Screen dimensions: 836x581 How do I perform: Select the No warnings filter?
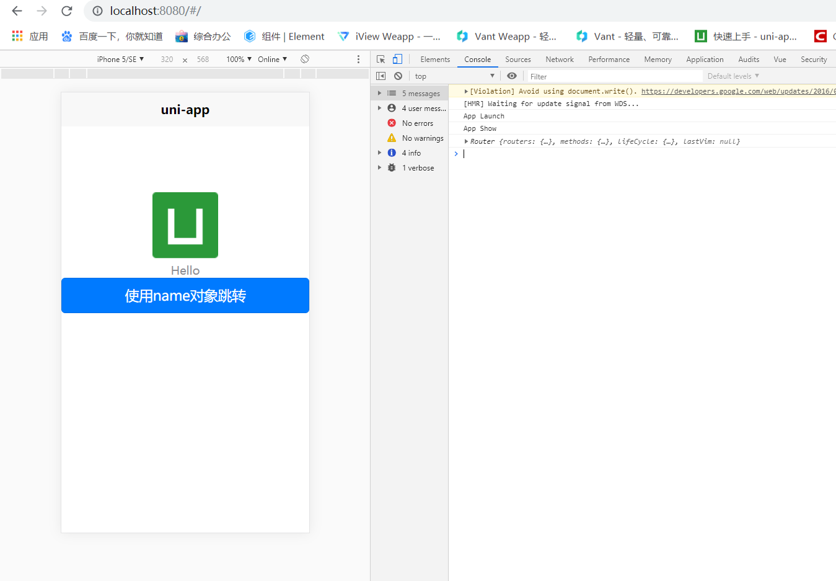click(410, 138)
